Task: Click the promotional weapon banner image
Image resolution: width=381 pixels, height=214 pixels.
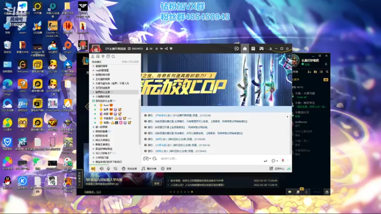Action: (216, 80)
